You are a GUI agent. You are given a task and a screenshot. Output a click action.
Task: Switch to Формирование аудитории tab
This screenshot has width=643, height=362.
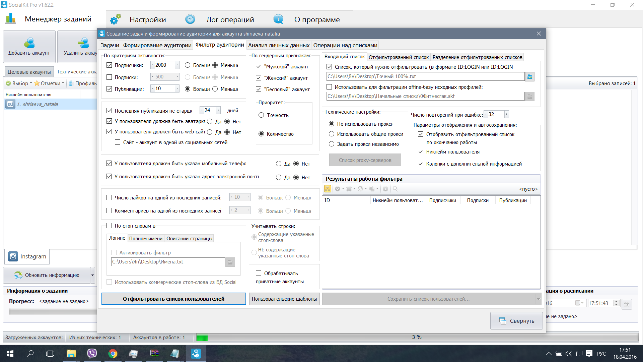[x=157, y=45]
